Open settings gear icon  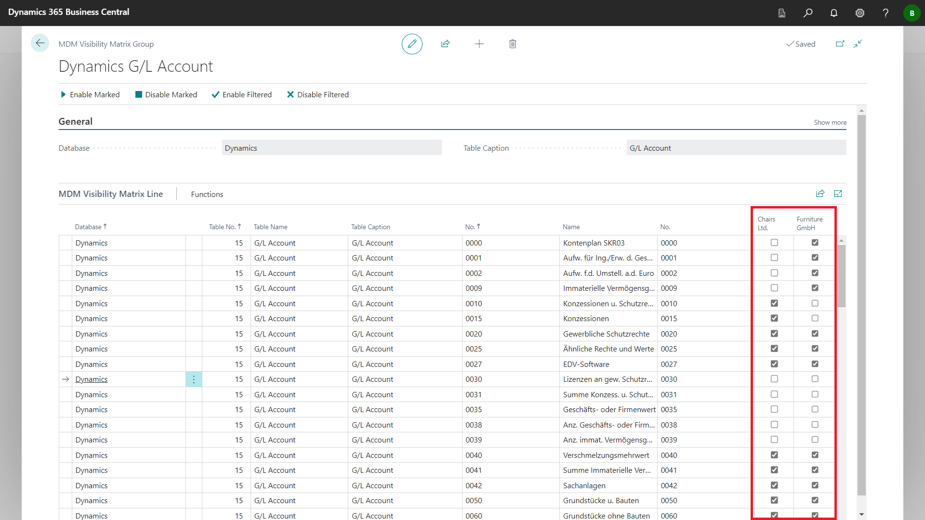[860, 13]
